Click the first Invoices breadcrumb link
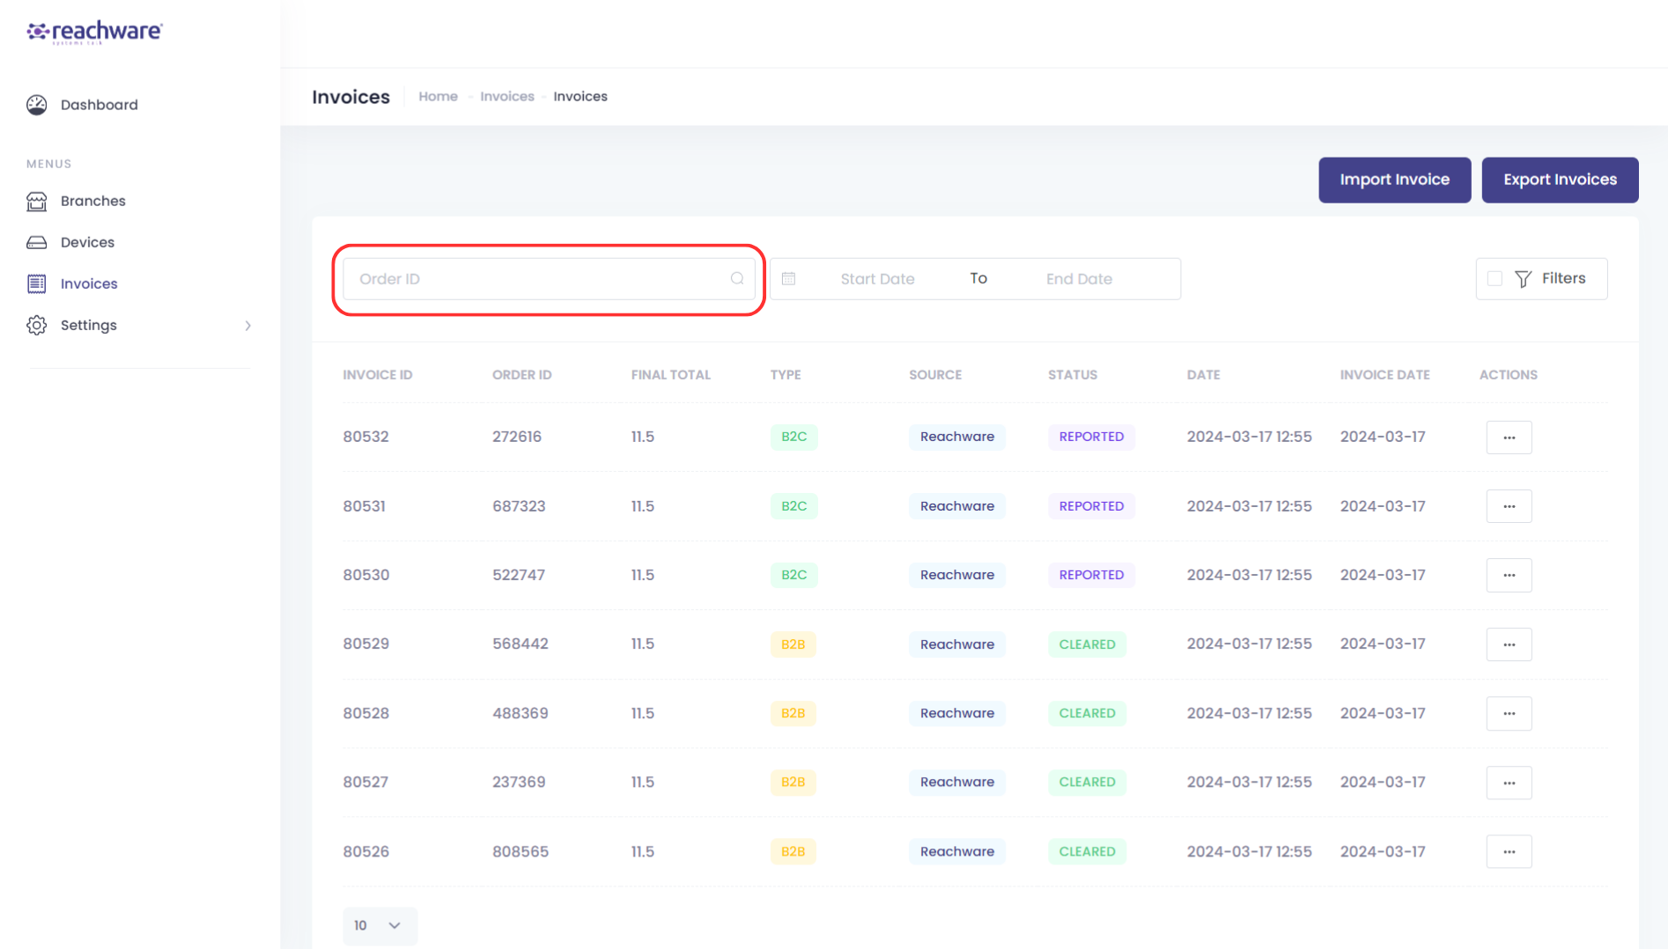The width and height of the screenshot is (1668, 949). [x=507, y=97]
